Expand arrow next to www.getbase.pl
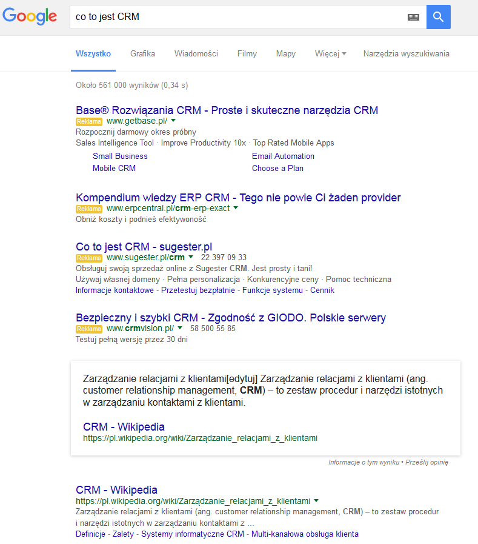478x544 pixels. tap(173, 121)
